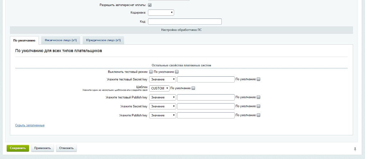Viewport: 365px width, 159px height.
Task: Switch to Юридическое лицо (s1) tab
Action: (103, 40)
